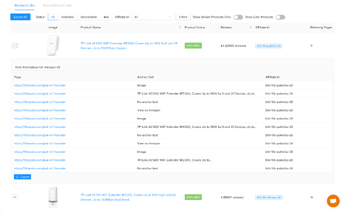Screen dimensions: 344x211
Task: Select the Available status filter
Action: 68,17
